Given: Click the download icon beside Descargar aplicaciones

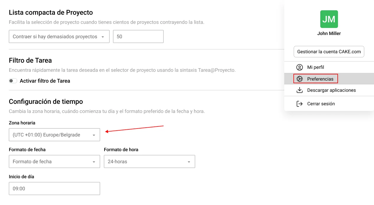Looking at the screenshot, I should 300,90.
